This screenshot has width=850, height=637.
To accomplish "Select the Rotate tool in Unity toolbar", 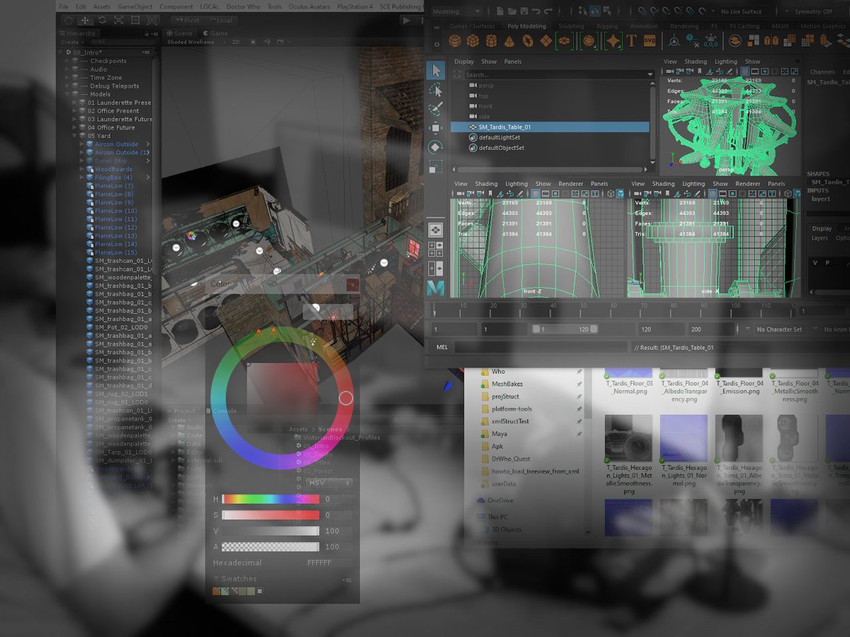I will coord(102,21).
